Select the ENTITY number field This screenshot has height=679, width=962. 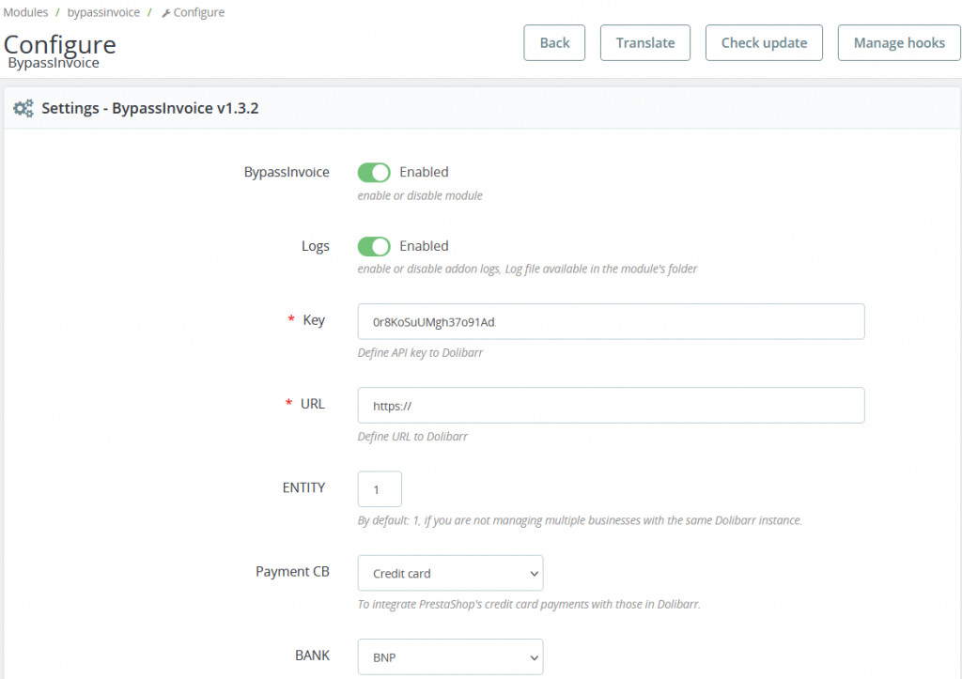(x=380, y=489)
